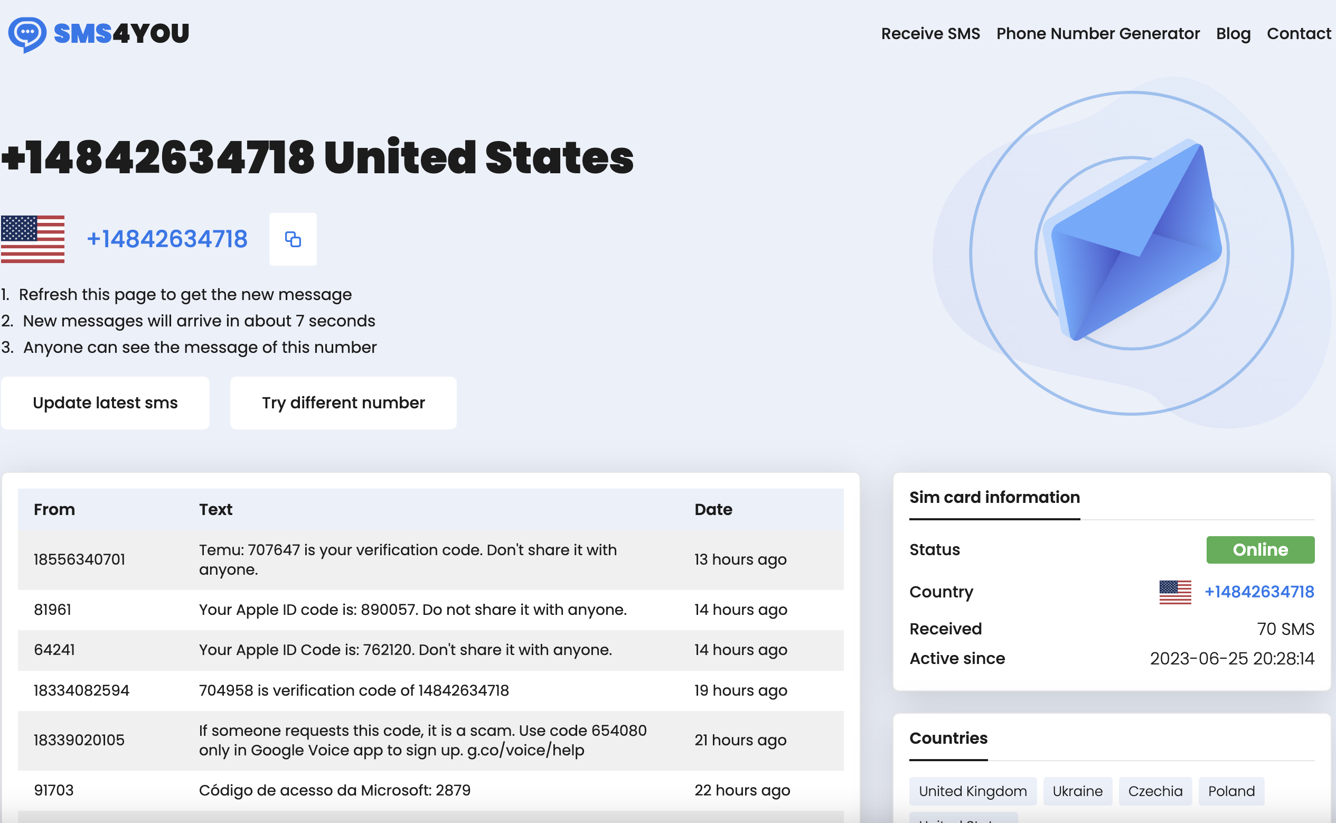The height and width of the screenshot is (823, 1336).
Task: Click the blue +14842634718 number link
Action: pos(167,239)
